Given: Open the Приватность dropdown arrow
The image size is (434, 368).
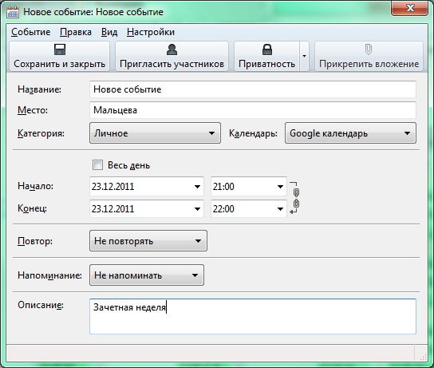Looking at the screenshot, I should point(304,56).
